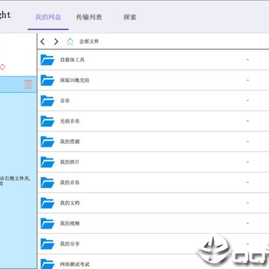This screenshot has height=269, width=269.
Task: Click the folder icon for 我的音乐
Action: click(47, 182)
